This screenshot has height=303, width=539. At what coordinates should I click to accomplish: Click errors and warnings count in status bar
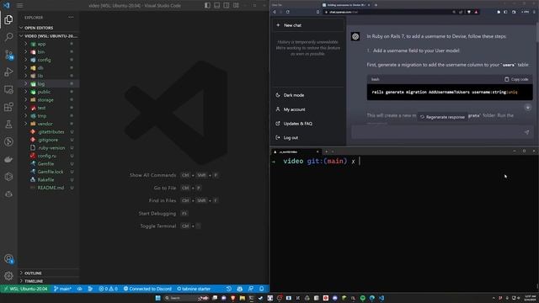109,289
